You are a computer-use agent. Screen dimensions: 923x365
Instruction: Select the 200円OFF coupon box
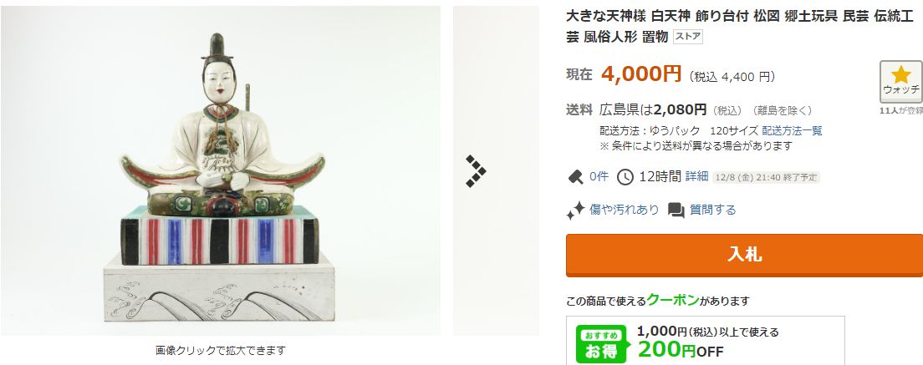(705, 341)
